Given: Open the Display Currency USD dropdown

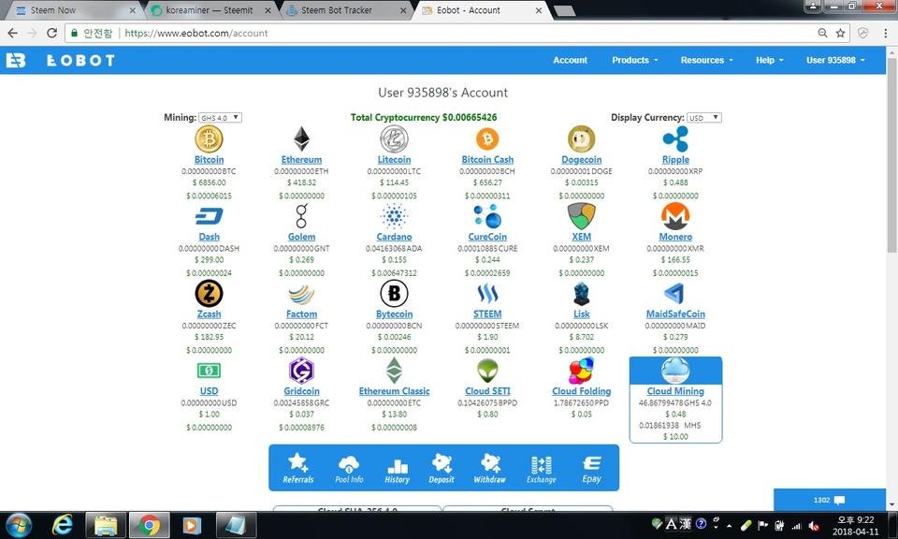Looking at the screenshot, I should pos(703,117).
